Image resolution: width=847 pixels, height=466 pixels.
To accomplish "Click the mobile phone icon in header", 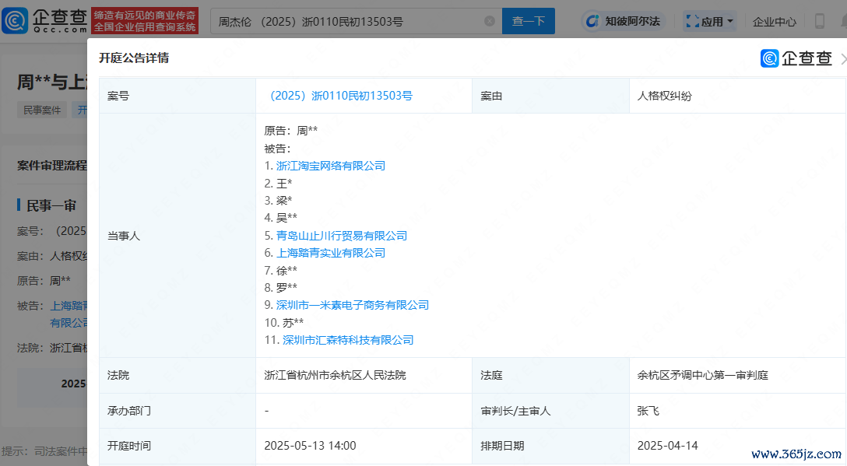I will coord(820,21).
